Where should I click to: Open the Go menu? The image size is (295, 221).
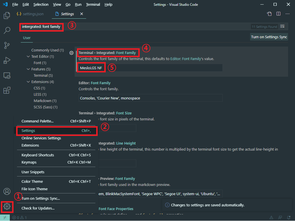click(x=68, y=5)
